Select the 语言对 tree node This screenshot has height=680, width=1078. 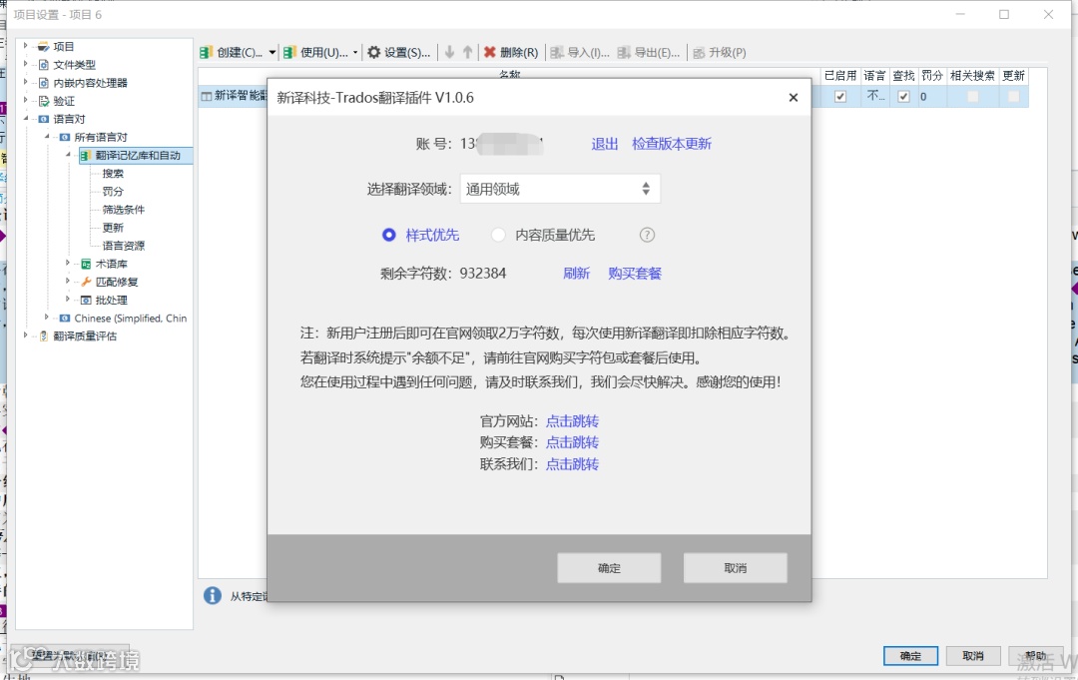click(x=69, y=119)
